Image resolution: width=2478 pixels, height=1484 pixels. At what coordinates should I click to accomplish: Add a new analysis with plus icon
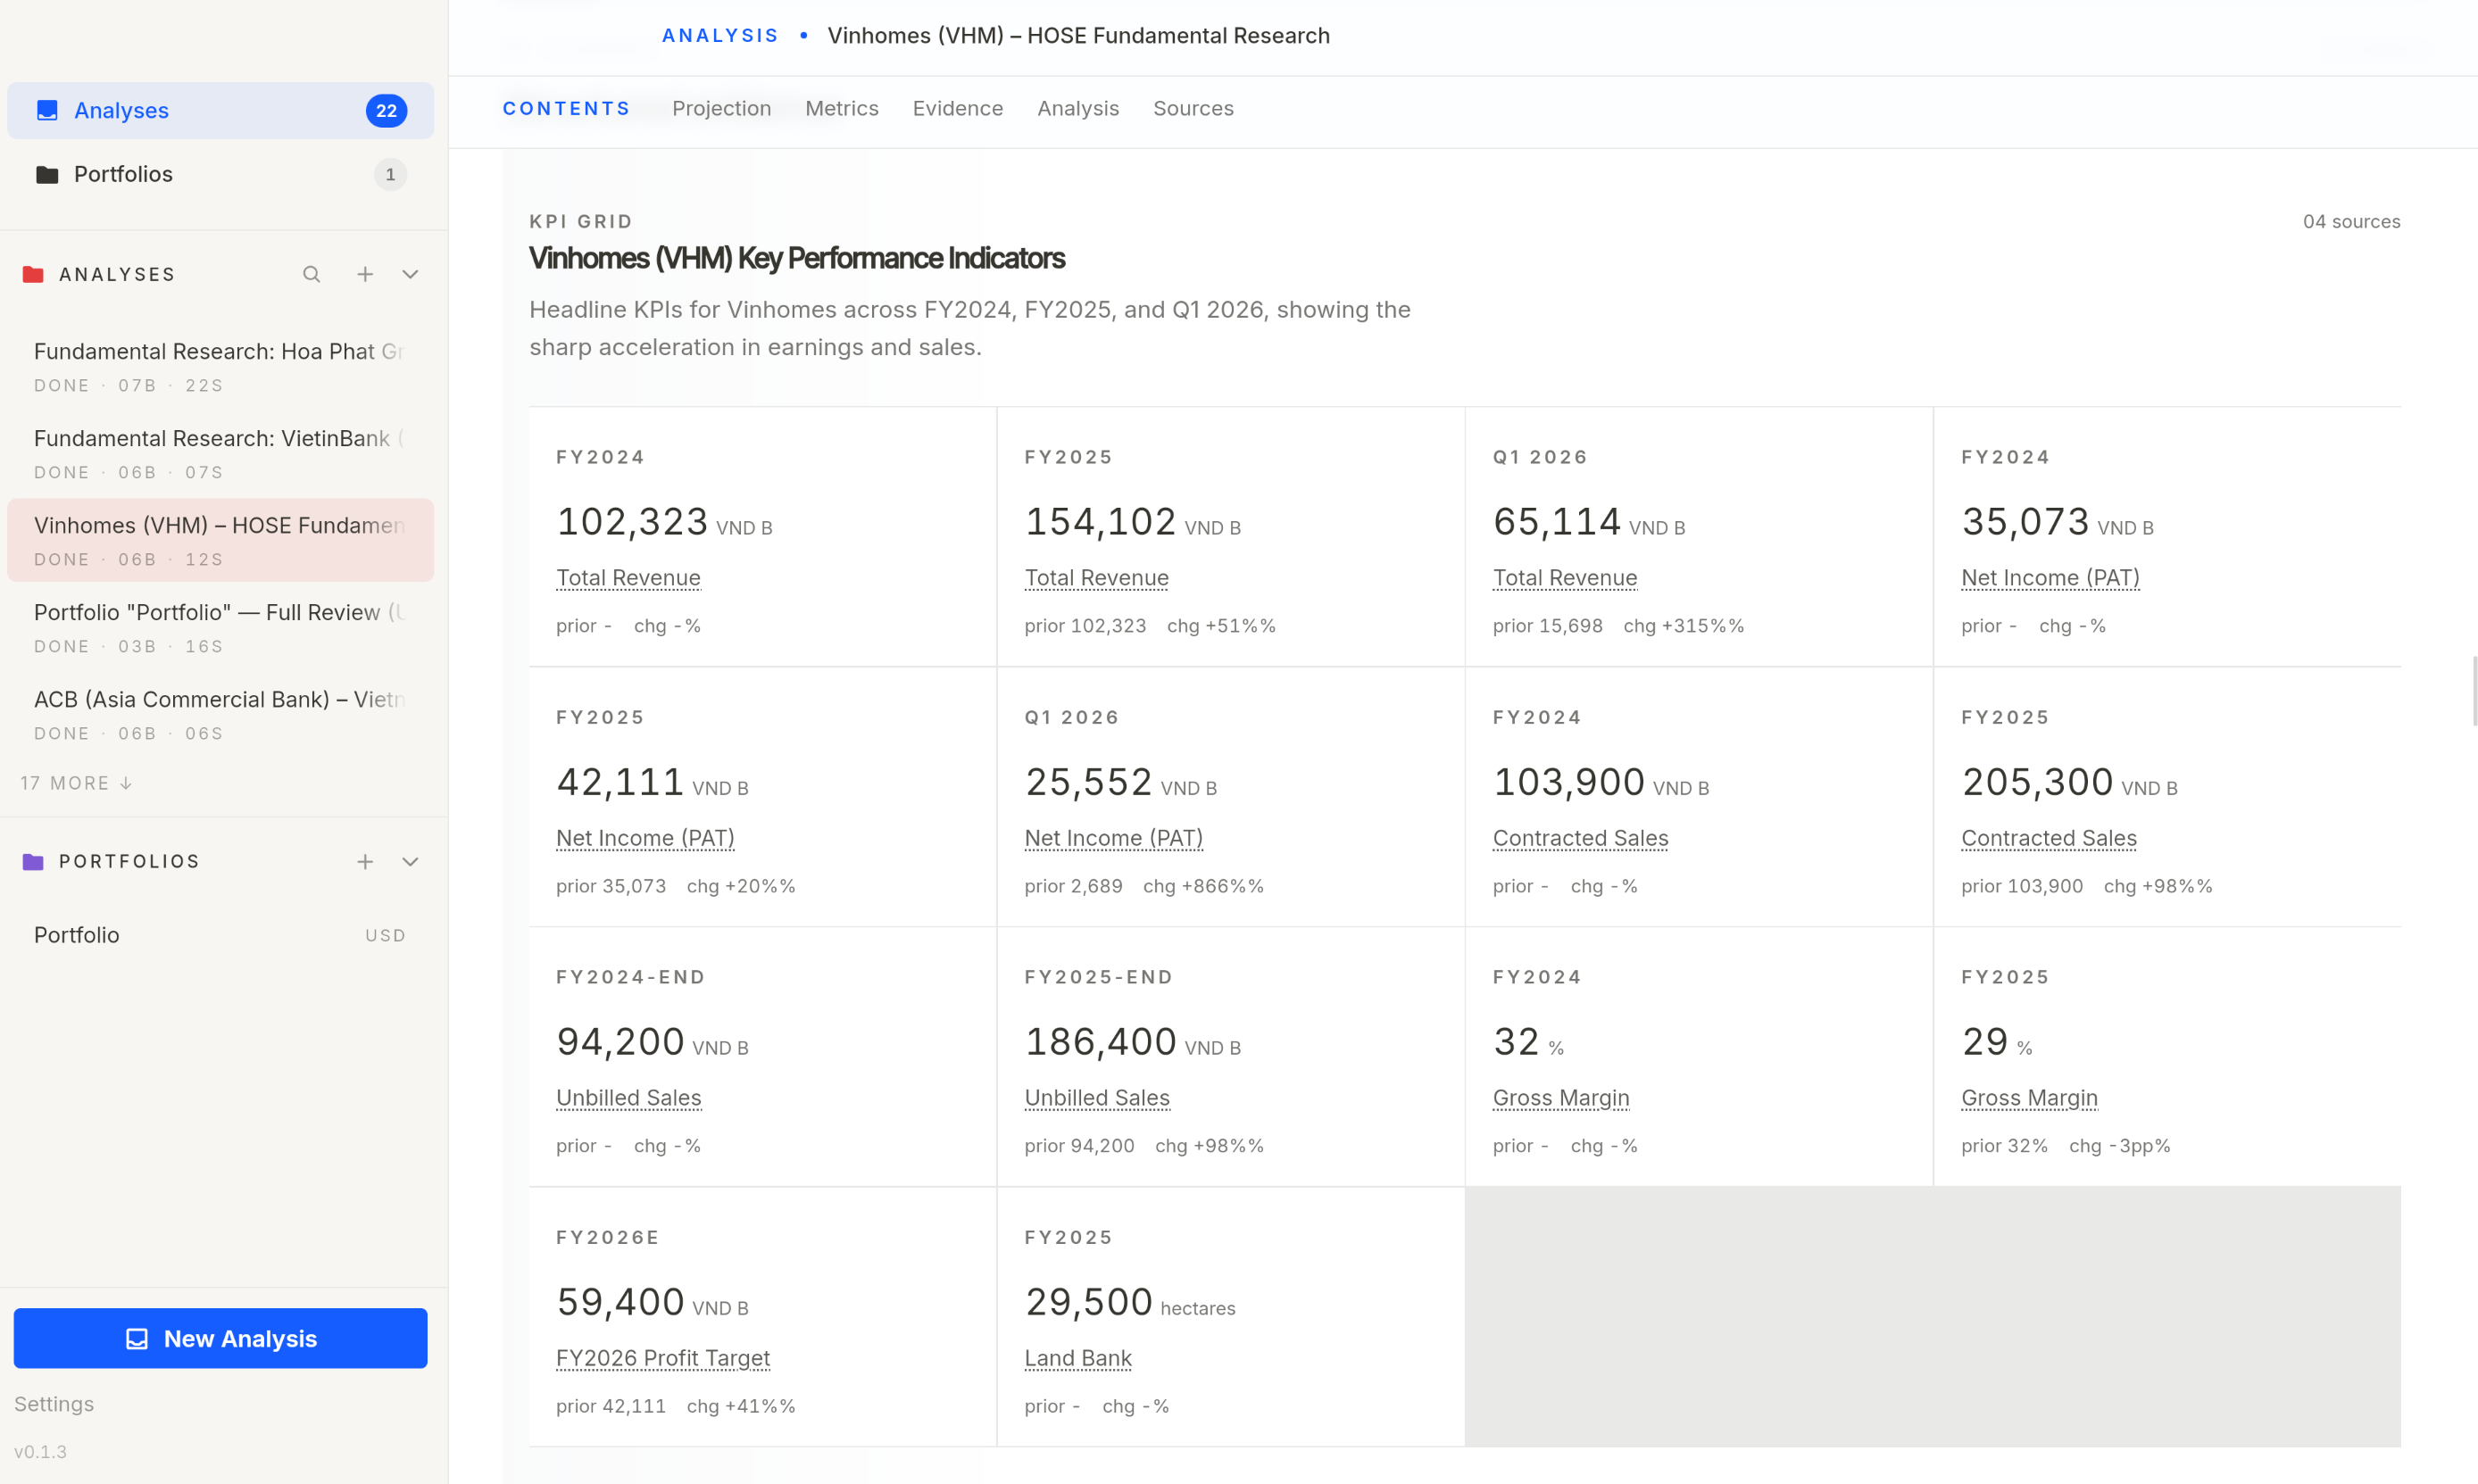pos(365,274)
